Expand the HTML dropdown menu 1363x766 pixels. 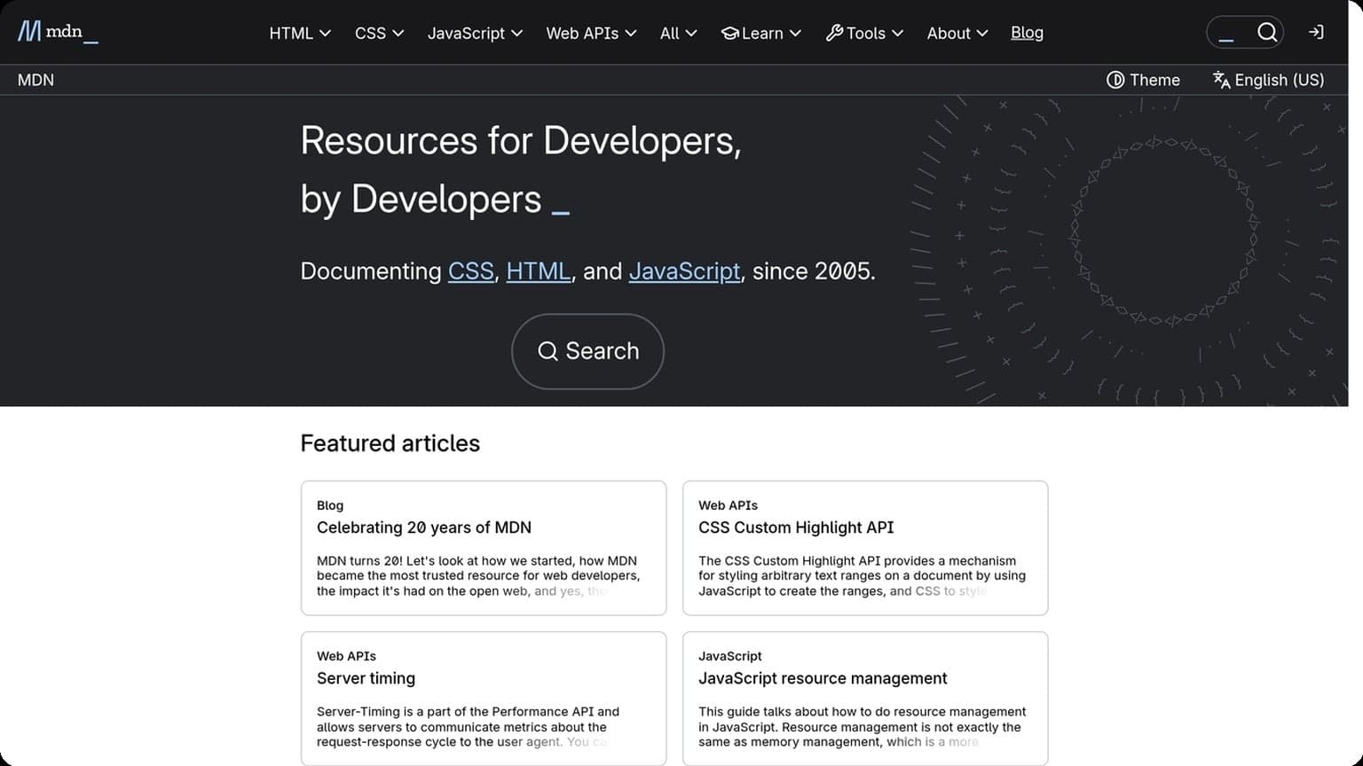[x=299, y=33]
